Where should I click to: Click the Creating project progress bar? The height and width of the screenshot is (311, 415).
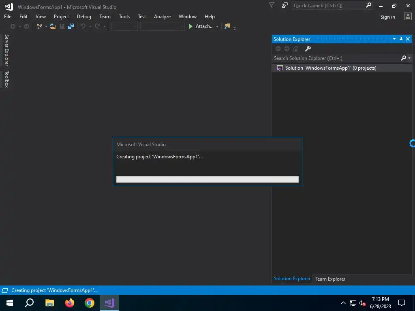[x=207, y=179]
